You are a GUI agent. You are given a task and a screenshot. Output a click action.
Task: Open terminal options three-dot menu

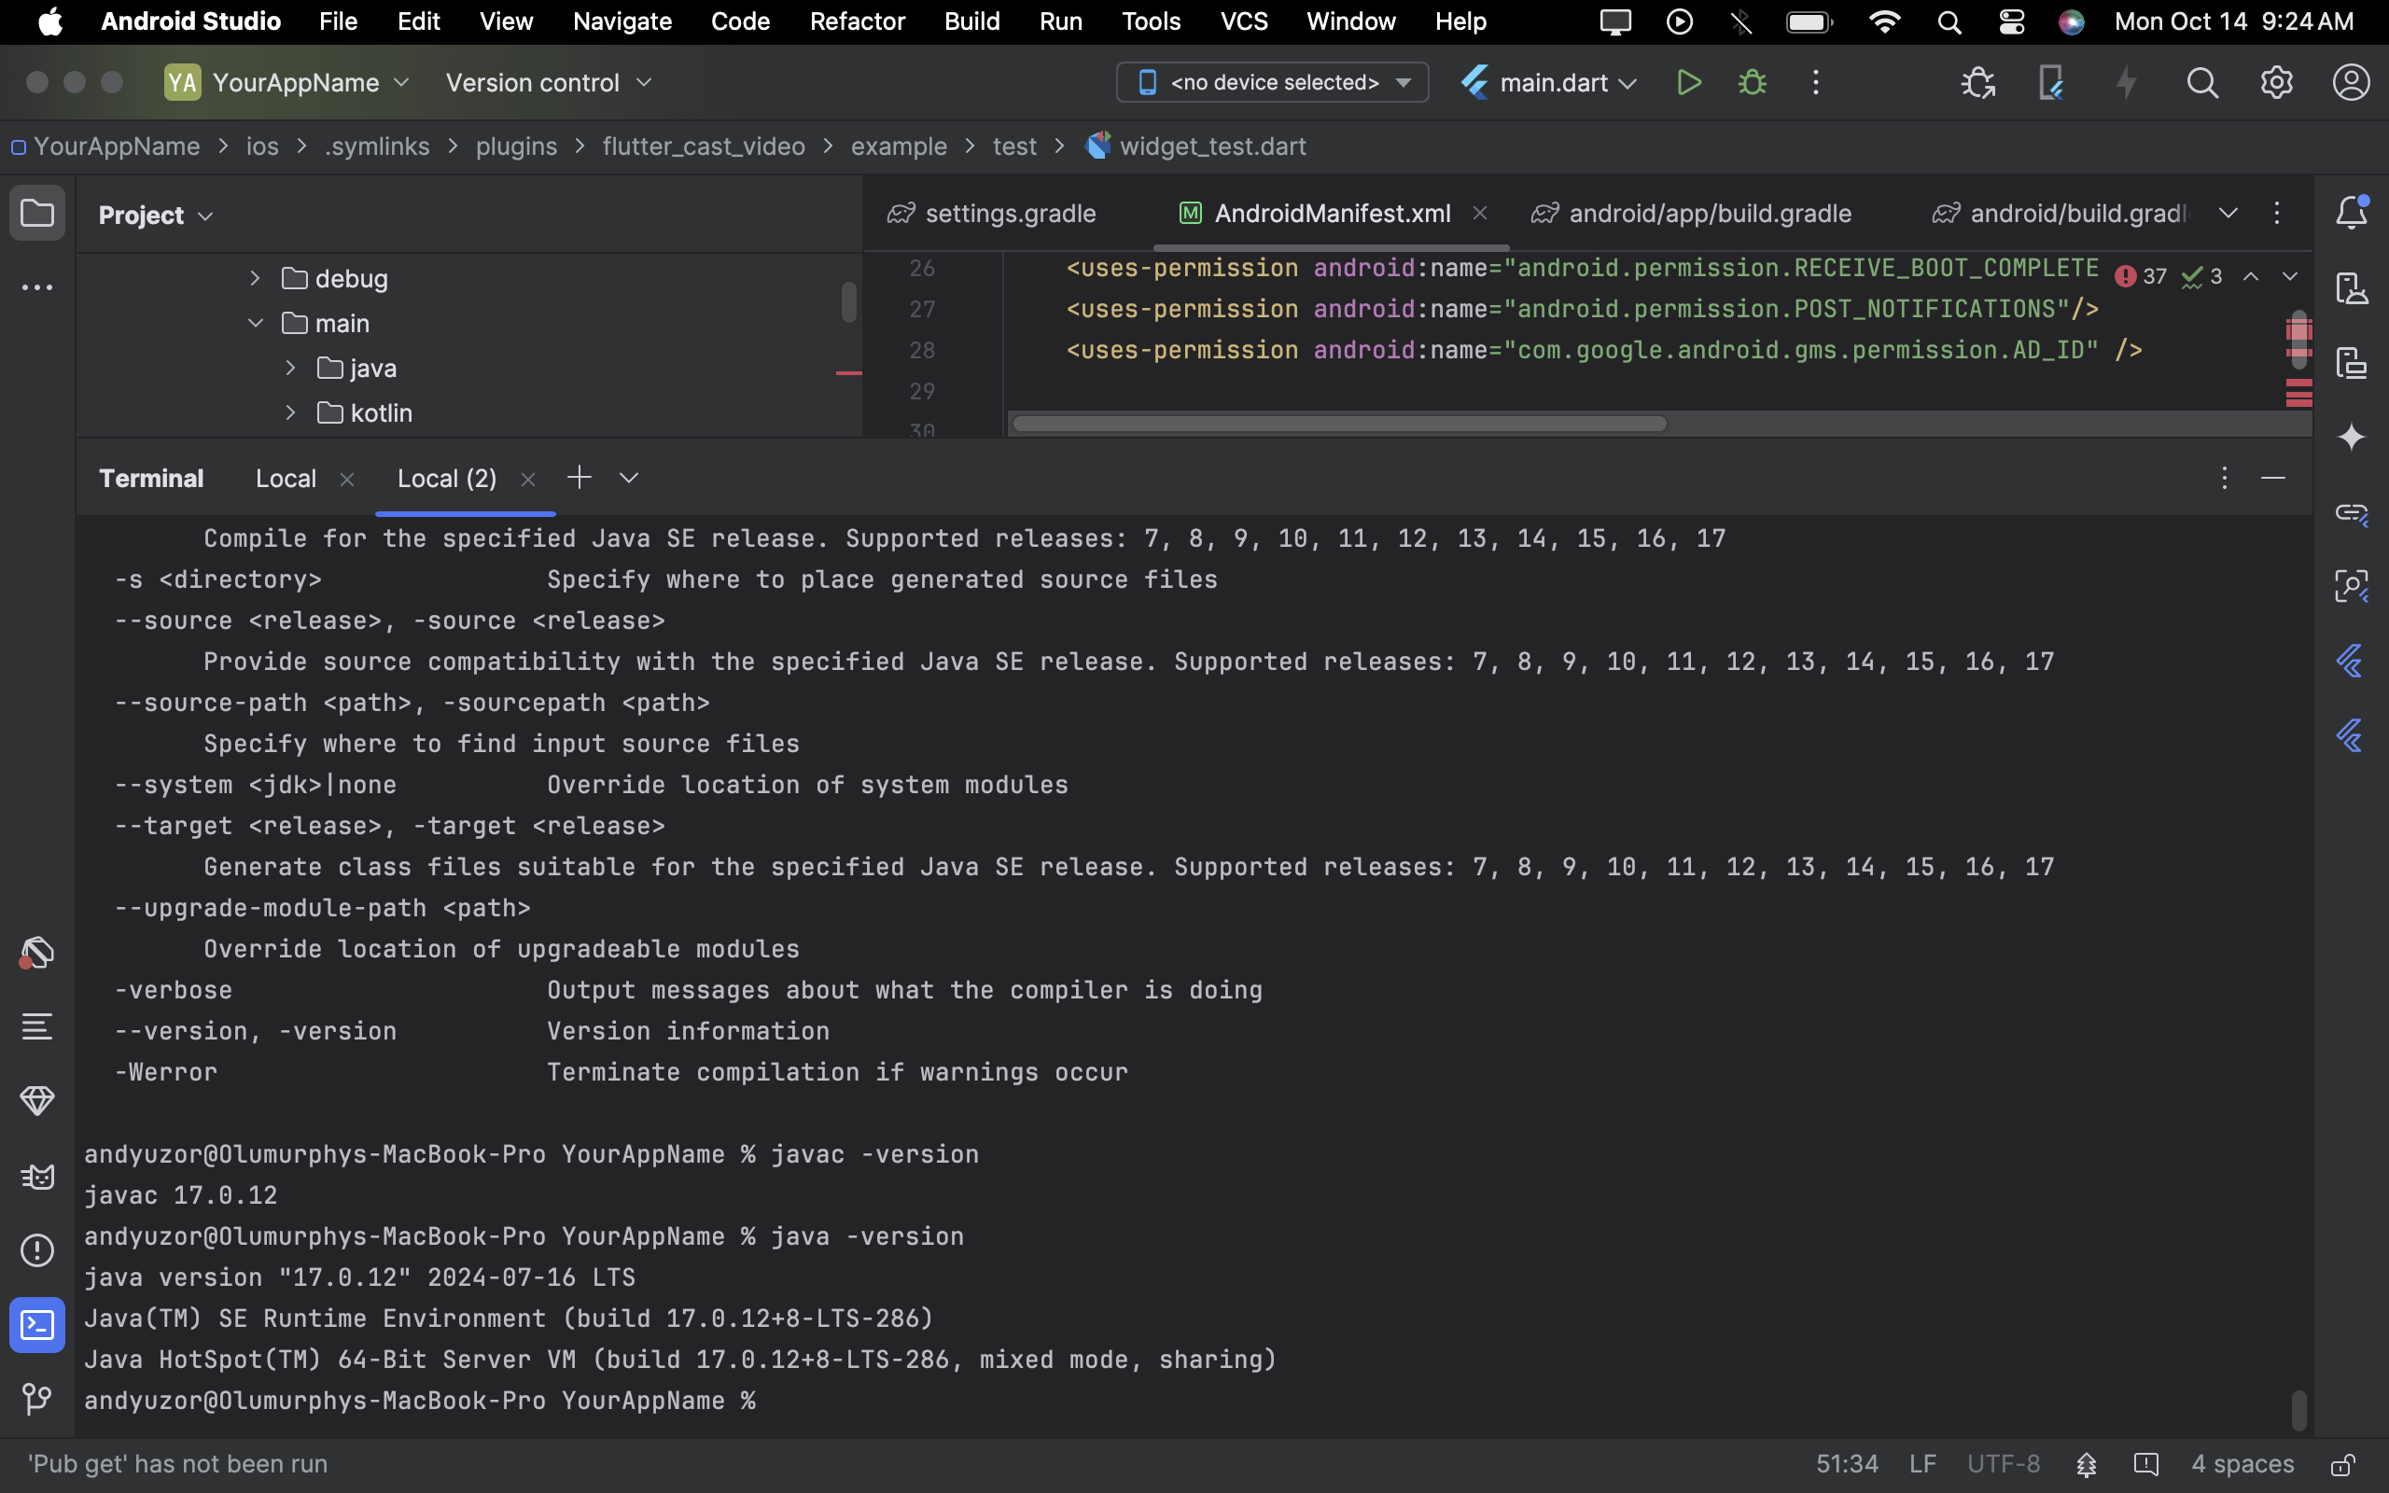click(2224, 479)
